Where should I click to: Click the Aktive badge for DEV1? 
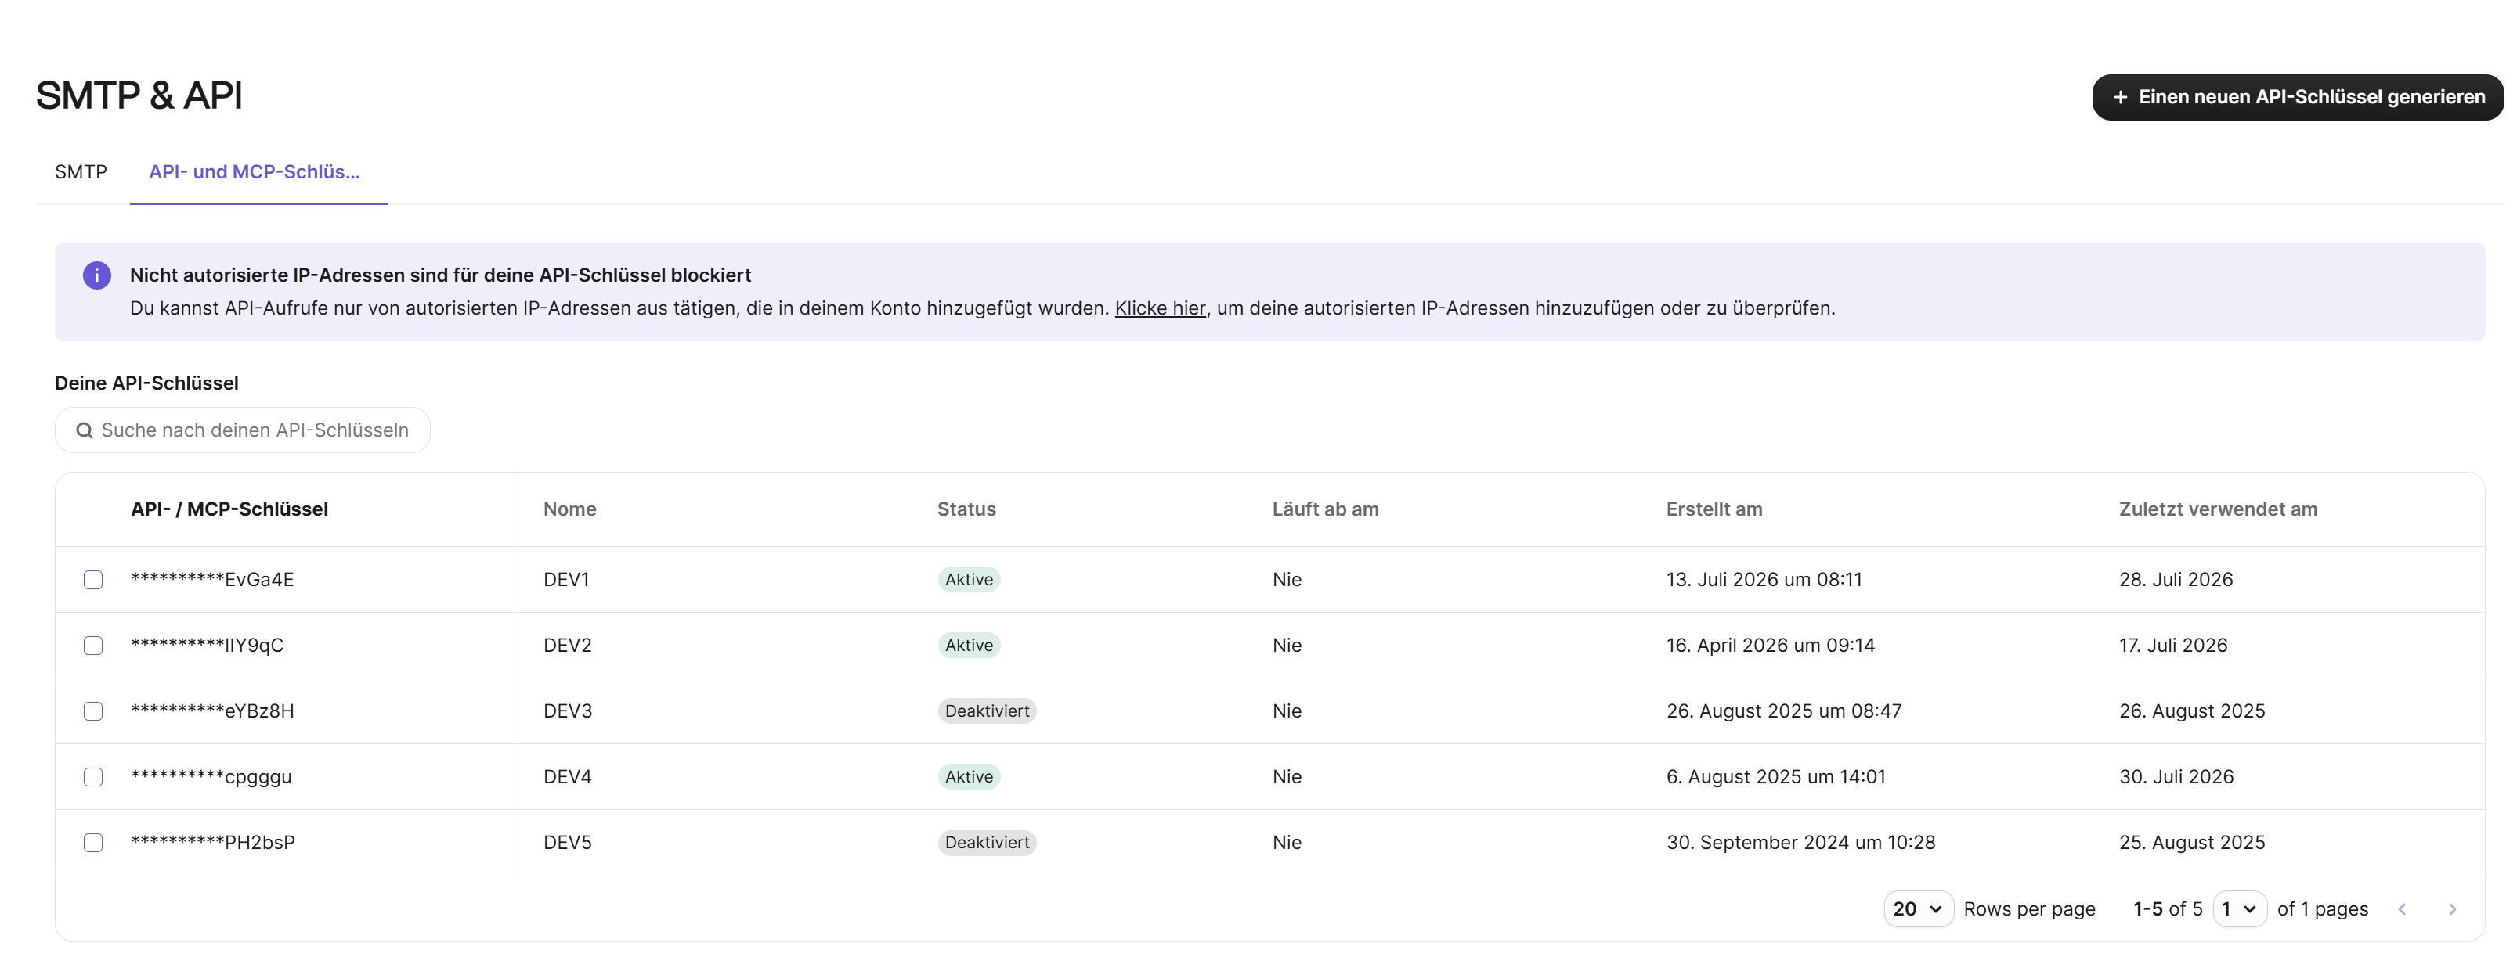pos(968,580)
